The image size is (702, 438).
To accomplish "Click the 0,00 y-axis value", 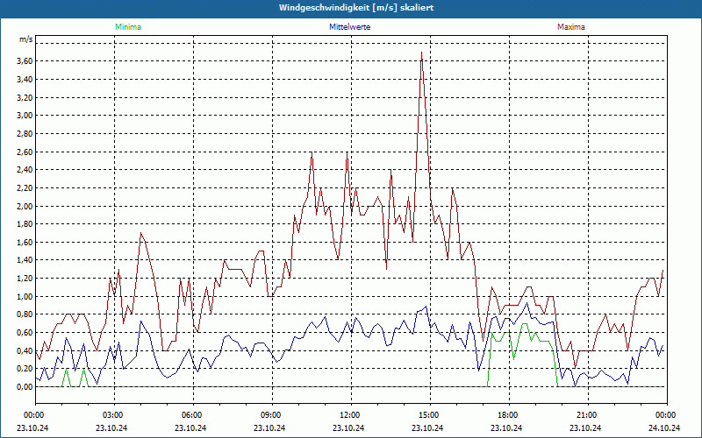I will point(25,387).
